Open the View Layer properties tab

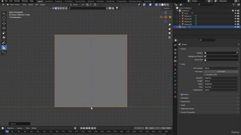pos(175,57)
